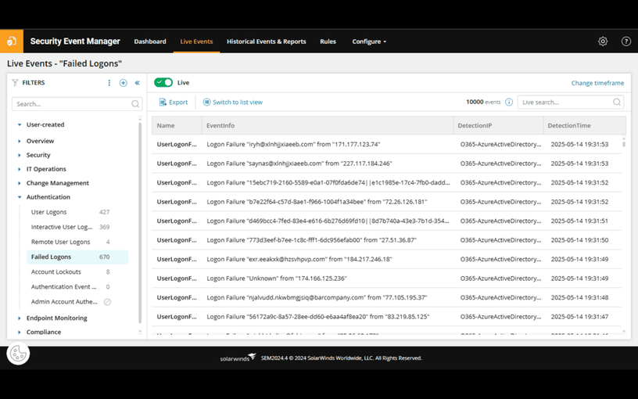Click the events count info icon

(x=509, y=102)
